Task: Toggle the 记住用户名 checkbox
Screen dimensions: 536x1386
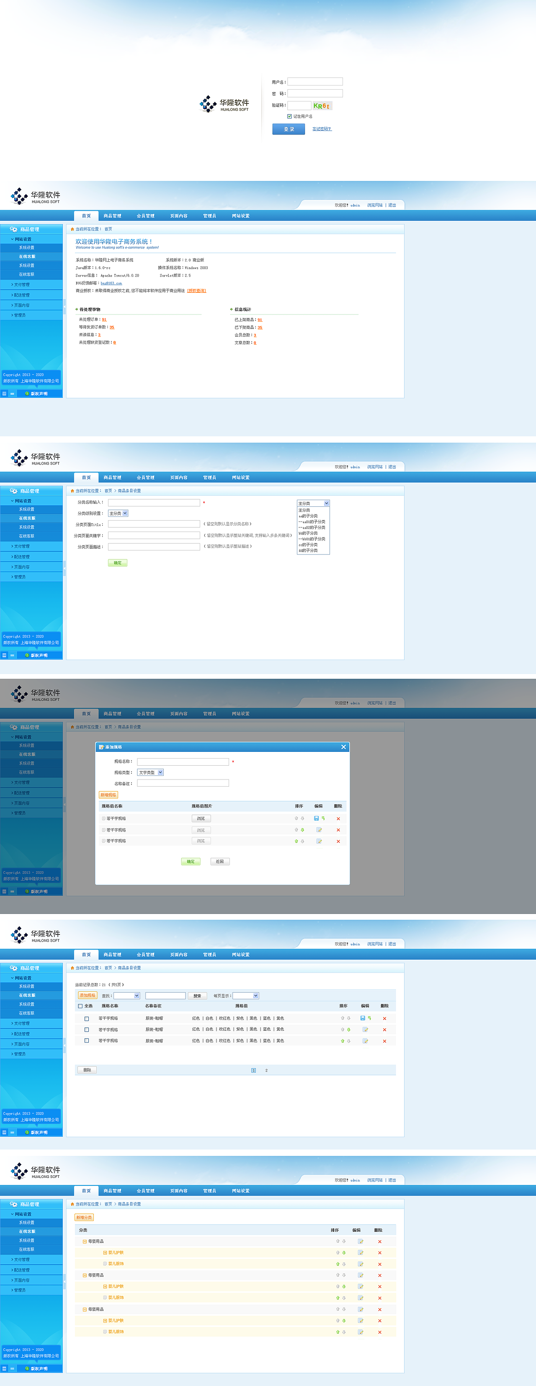Action: point(289,116)
